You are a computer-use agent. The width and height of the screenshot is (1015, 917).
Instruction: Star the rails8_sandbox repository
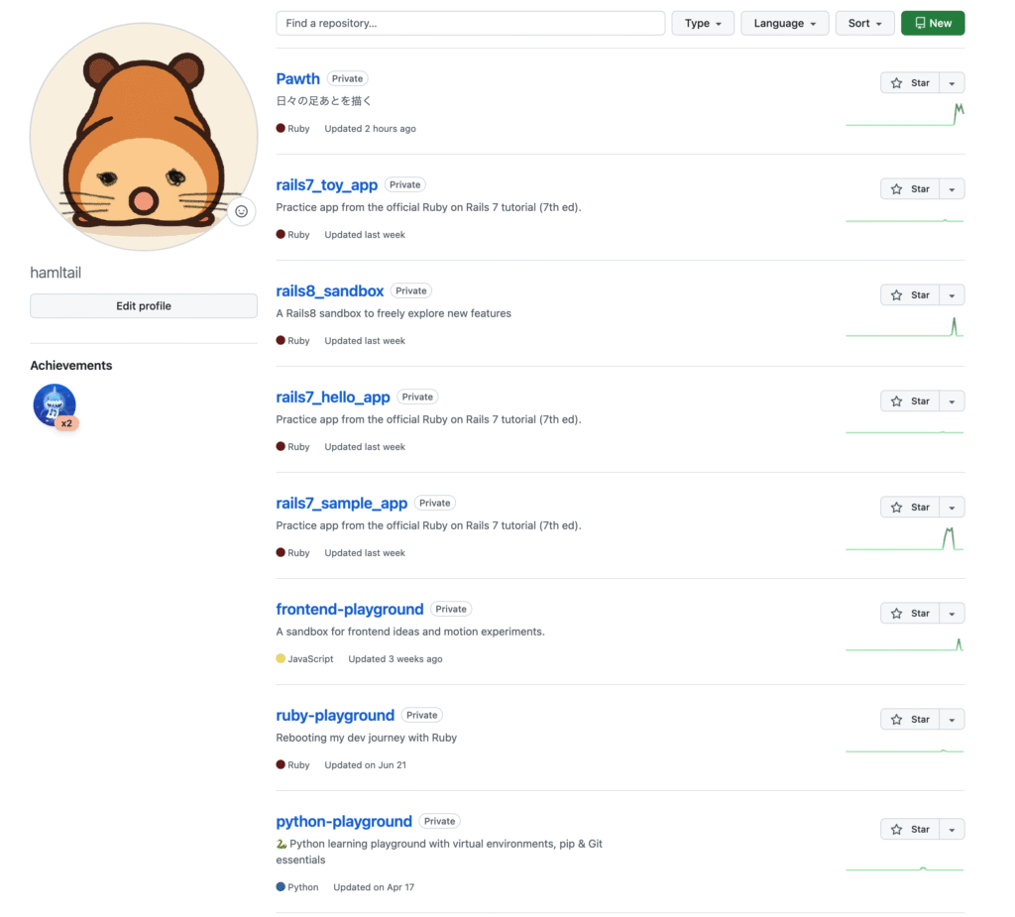pyautogui.click(x=910, y=295)
